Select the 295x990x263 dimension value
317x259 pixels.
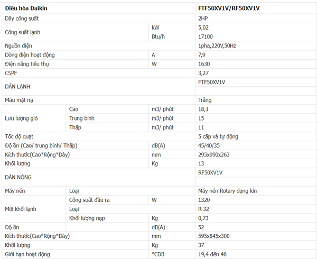tap(213, 155)
